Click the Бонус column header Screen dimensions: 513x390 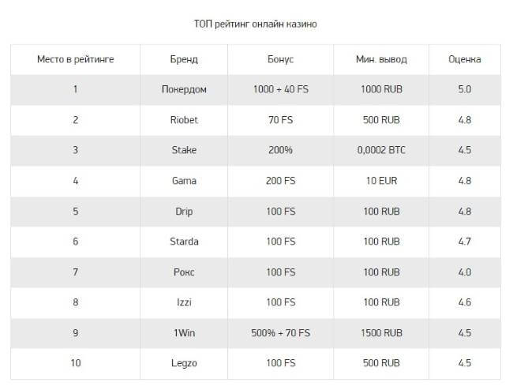click(280, 59)
